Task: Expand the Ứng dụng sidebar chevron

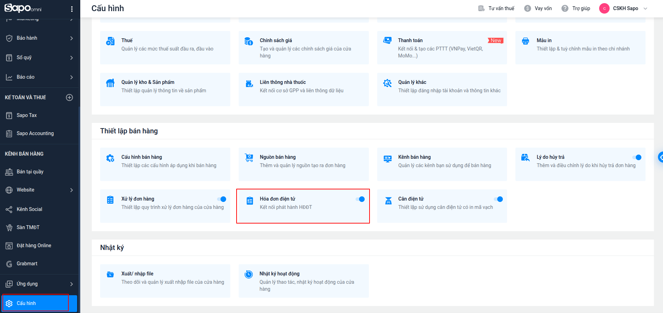Action: point(72,284)
